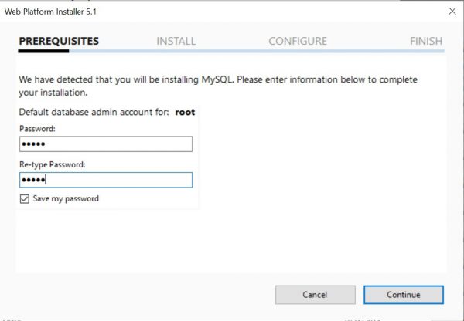Uncheck the Save my password checkbox

pyautogui.click(x=23, y=198)
